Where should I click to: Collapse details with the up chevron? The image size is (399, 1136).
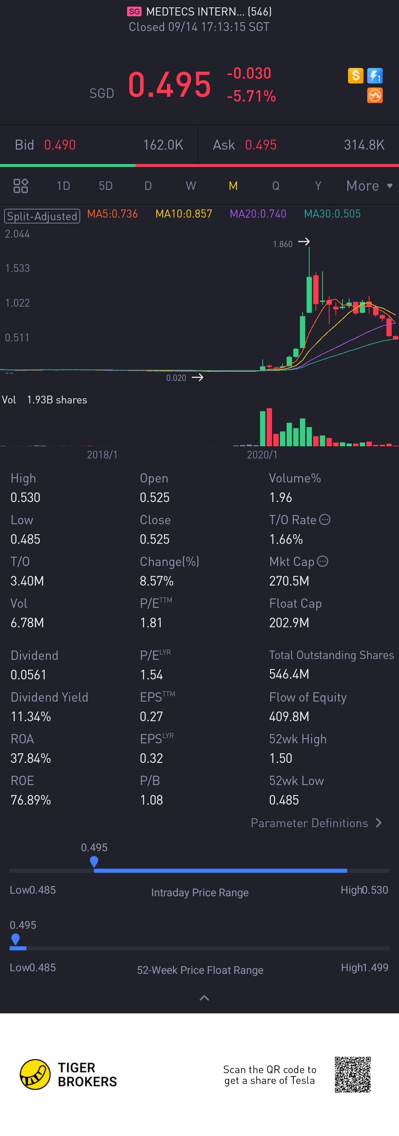[204, 997]
